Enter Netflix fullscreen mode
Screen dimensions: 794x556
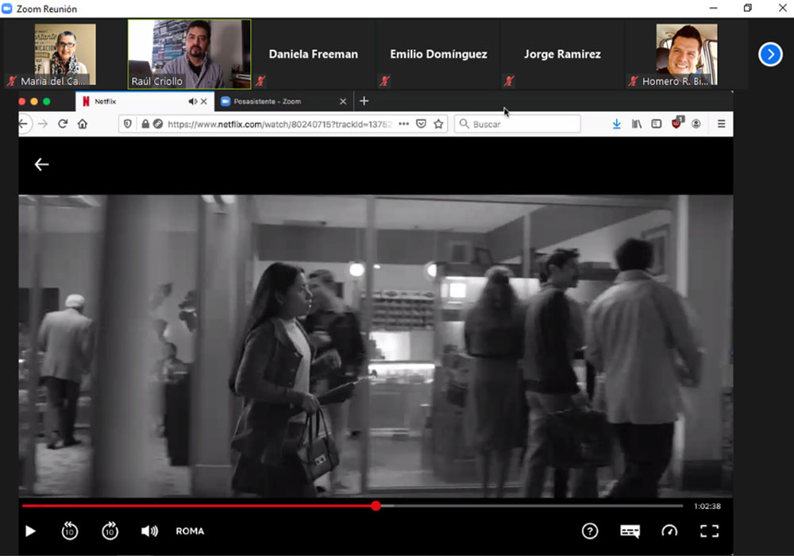(709, 531)
